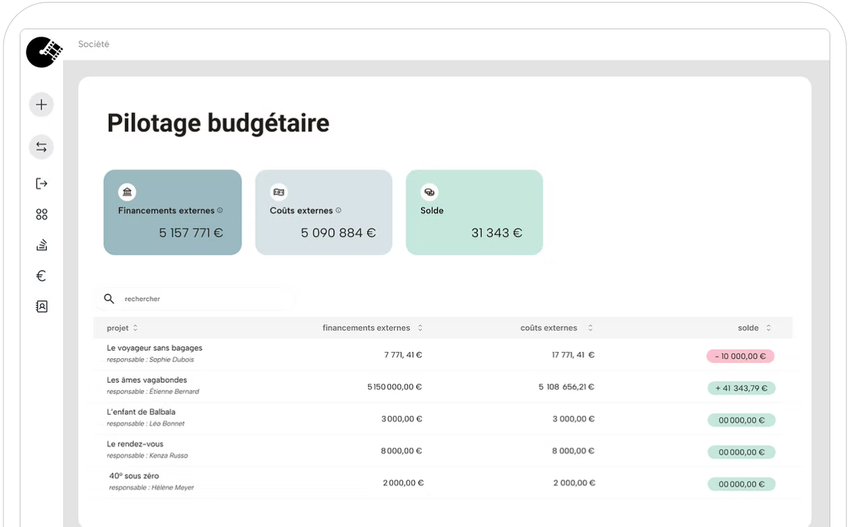Sort by coûts externes column
This screenshot has height=527, width=850.
[x=590, y=328]
